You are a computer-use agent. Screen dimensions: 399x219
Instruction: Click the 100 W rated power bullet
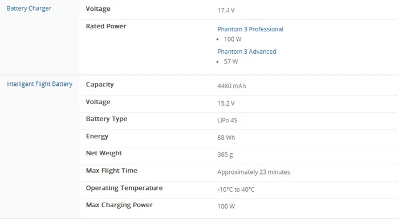pyautogui.click(x=233, y=39)
